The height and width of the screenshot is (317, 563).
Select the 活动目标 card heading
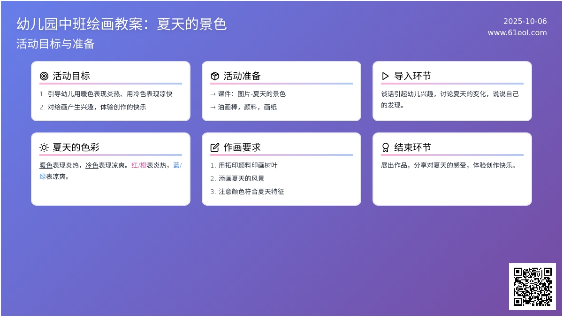click(x=71, y=76)
